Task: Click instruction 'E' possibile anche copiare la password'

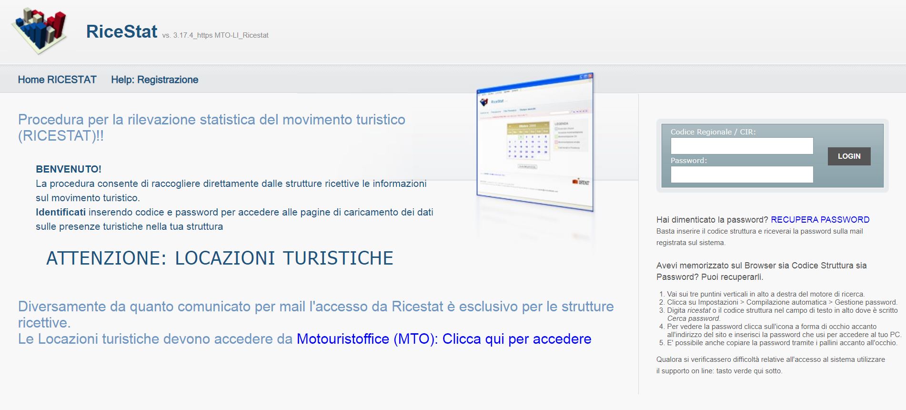Action: [782, 343]
